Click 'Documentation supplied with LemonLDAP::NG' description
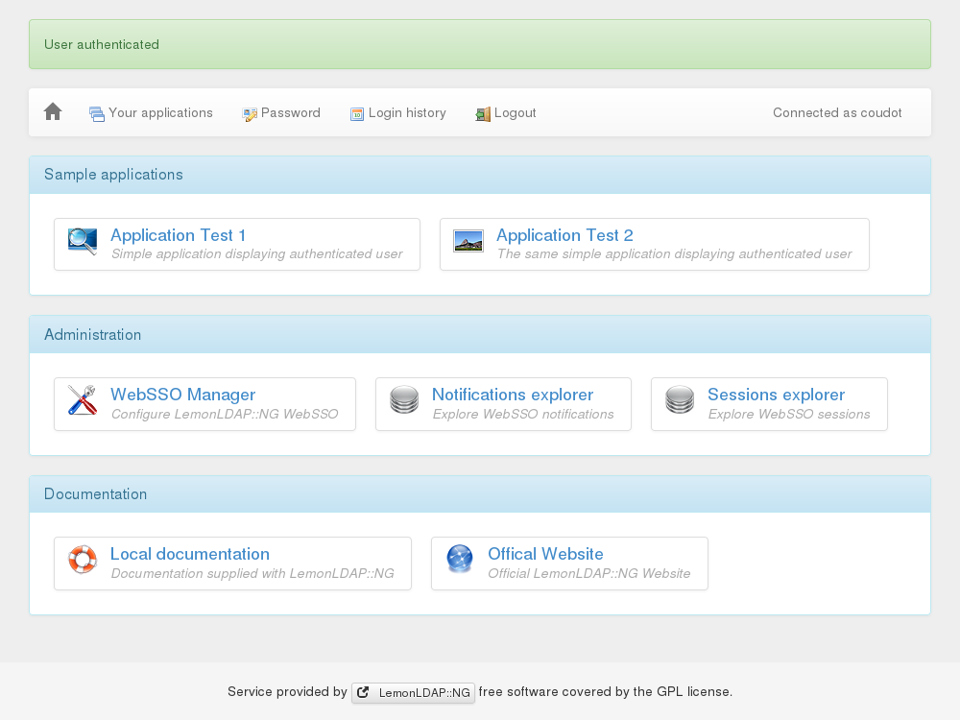 (x=252, y=574)
